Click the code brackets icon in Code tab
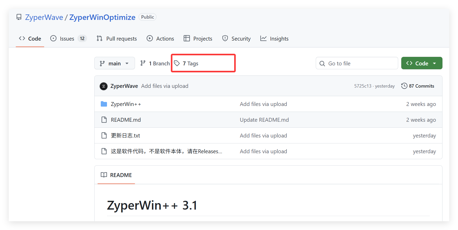The image size is (458, 230). pos(22,39)
